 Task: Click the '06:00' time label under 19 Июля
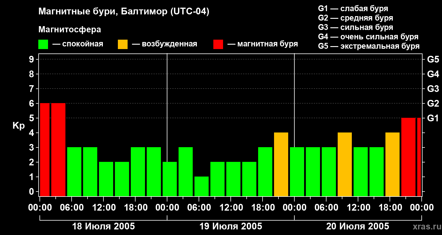[199, 208]
